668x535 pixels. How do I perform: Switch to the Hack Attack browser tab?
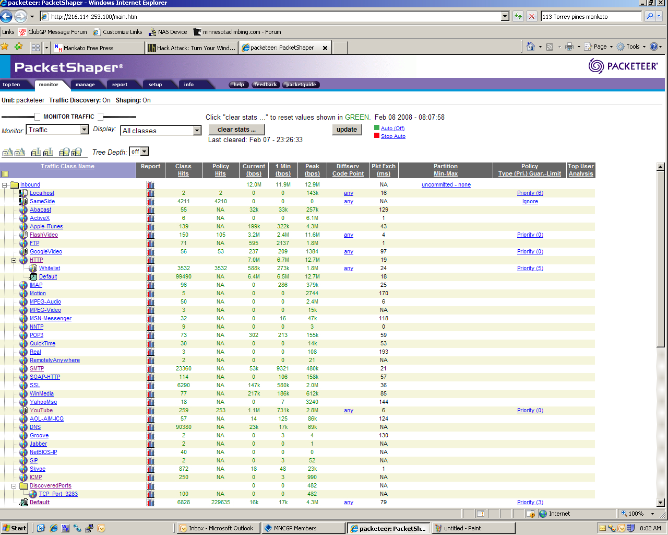coord(192,48)
